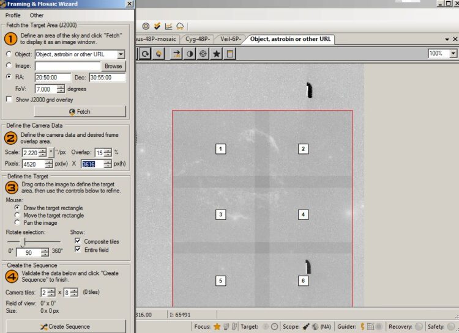Click the Fetch button

click(x=80, y=112)
